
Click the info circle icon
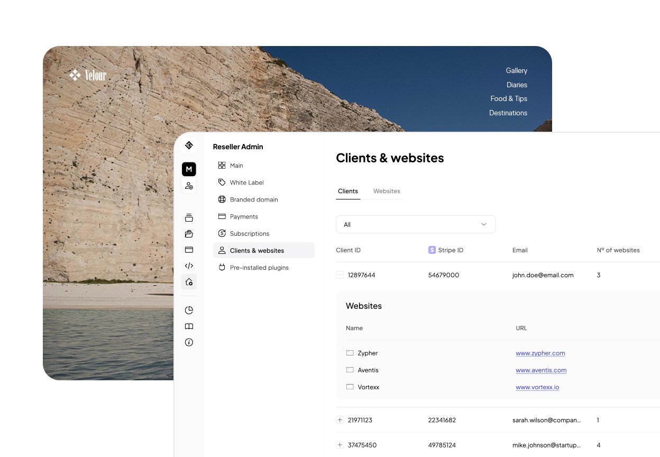[x=189, y=342]
